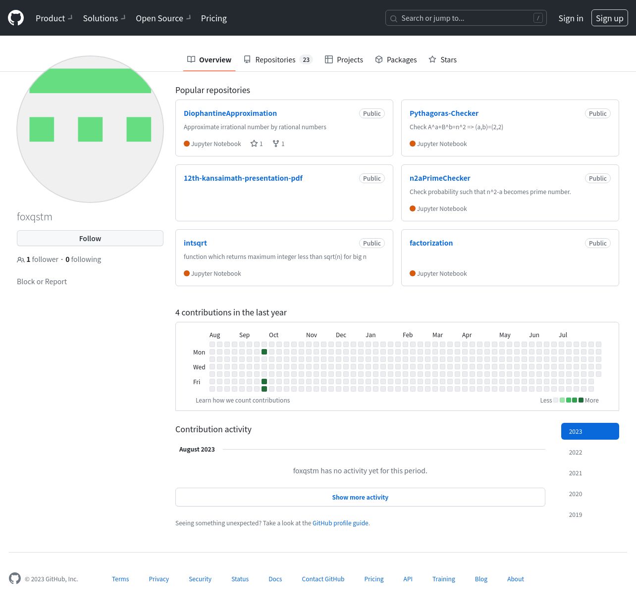Open the Terms footer link

point(120,579)
